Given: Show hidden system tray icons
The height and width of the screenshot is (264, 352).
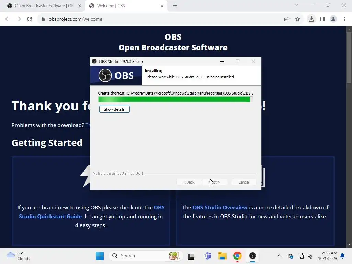Looking at the screenshot, I should [x=279, y=256].
